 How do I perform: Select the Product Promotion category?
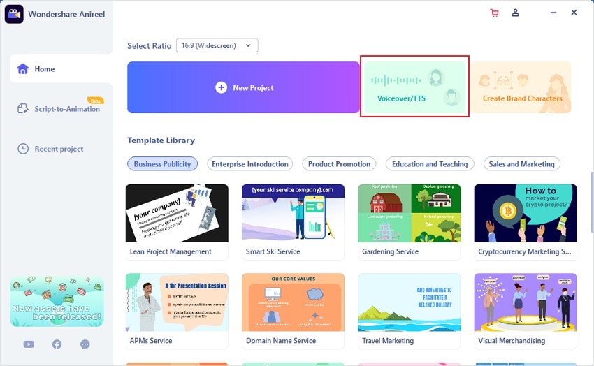pos(339,164)
